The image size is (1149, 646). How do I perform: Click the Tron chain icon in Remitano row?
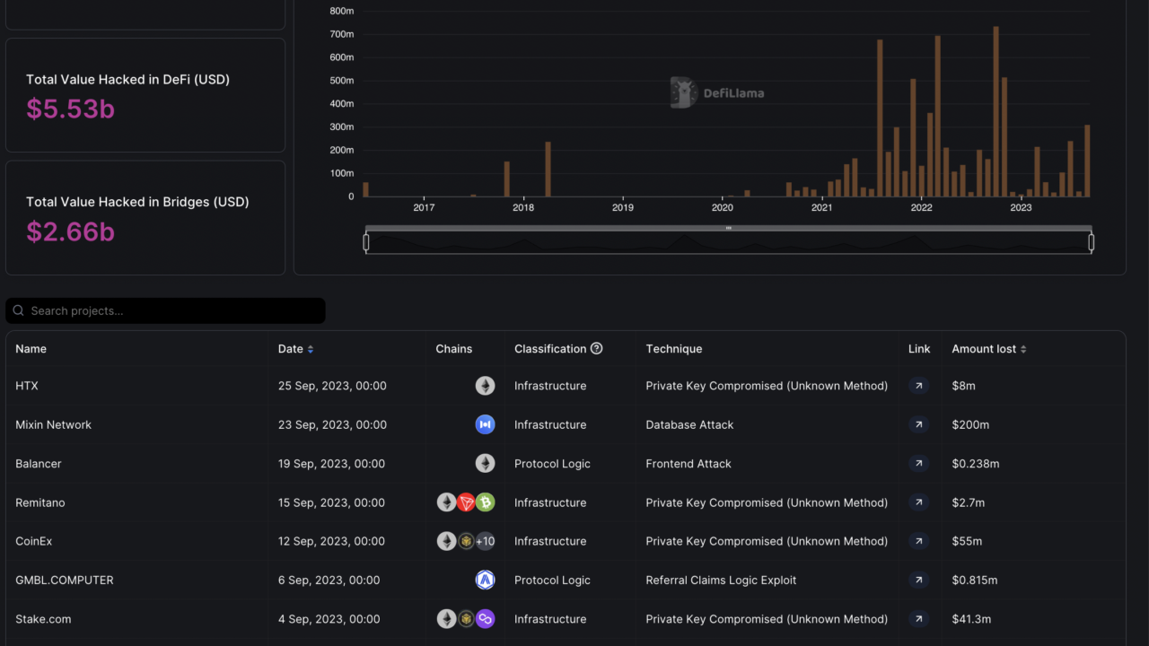(466, 502)
